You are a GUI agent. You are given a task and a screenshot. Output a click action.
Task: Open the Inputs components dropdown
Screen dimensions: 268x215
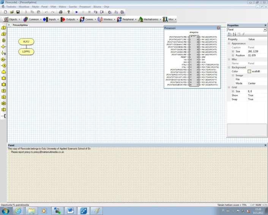51,19
